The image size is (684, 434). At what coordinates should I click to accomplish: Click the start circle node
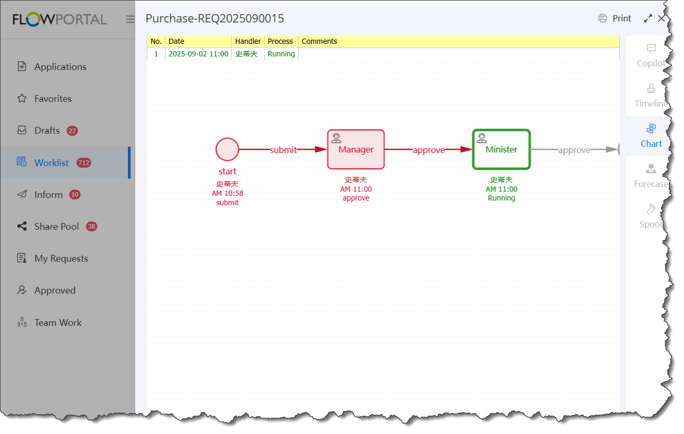(x=227, y=149)
